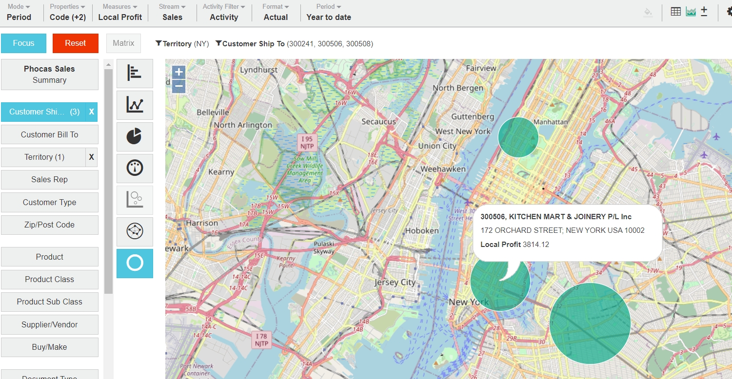Click the grid table view icon
Image resolution: width=732 pixels, height=379 pixels.
click(675, 12)
